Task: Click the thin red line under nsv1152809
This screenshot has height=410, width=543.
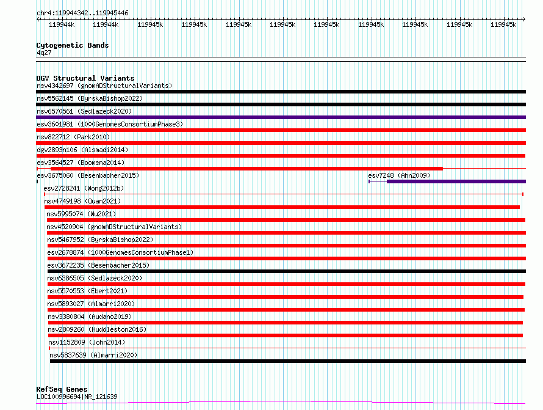Action: click(x=287, y=348)
